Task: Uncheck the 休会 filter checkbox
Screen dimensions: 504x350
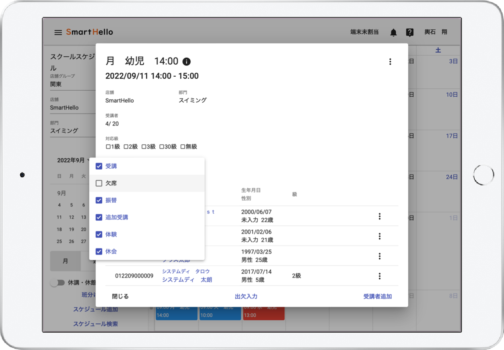Action: coord(99,252)
